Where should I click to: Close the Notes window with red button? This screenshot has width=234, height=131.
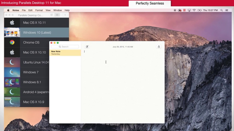[x=52, y=43]
